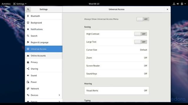Click the search magnifier button in Settings header
The width and height of the screenshot is (188, 105).
click(x=28, y=9)
